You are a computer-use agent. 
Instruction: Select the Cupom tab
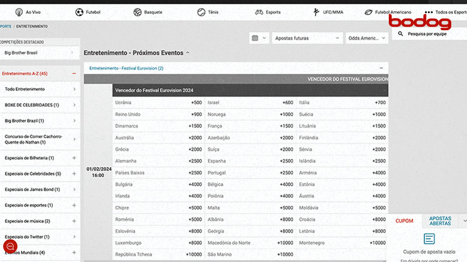point(404,221)
